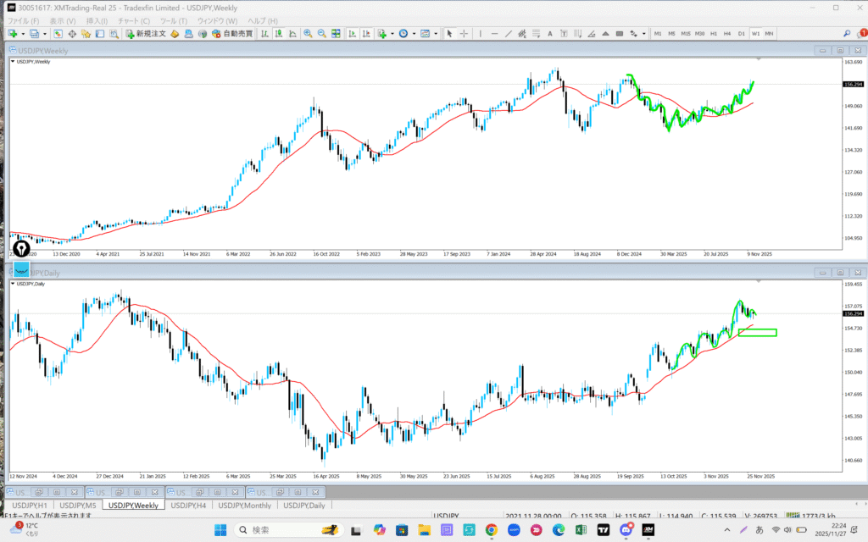Open the new chart dropdown arrow
868x542 pixels.
(x=22, y=34)
